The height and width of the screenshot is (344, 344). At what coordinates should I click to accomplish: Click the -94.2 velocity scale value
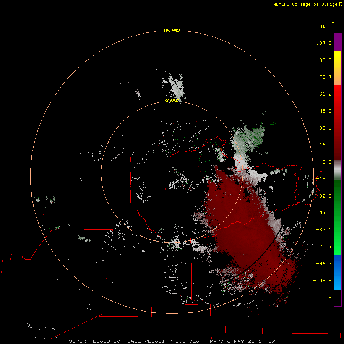(x=324, y=264)
